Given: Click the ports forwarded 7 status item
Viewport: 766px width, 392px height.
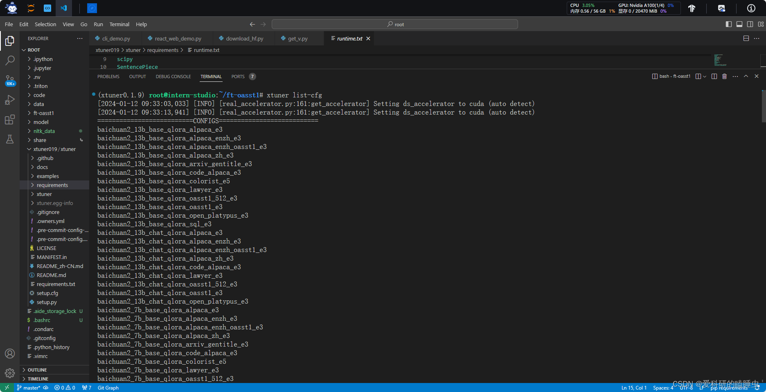Looking at the screenshot, I should click(x=86, y=387).
